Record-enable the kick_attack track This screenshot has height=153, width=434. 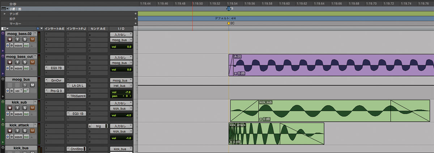[10, 131]
